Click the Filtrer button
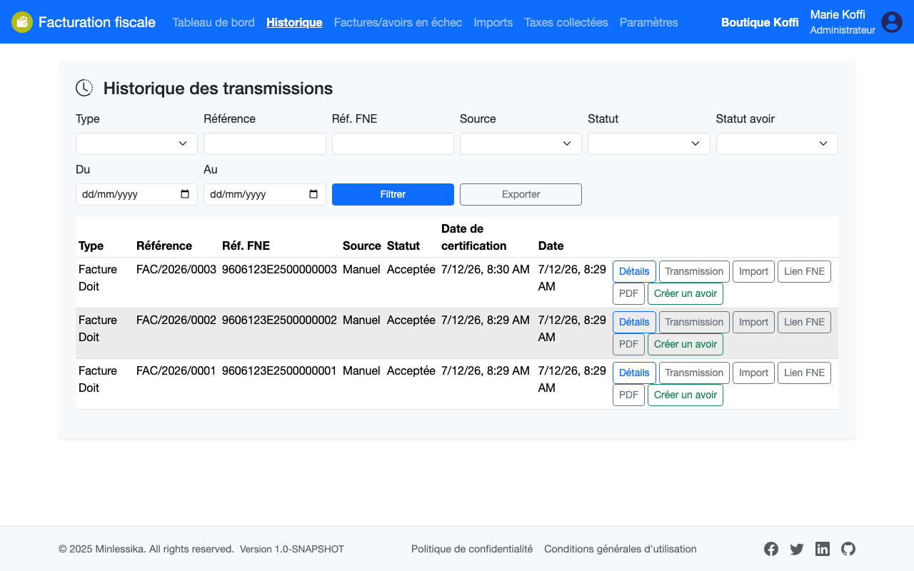 pos(393,194)
